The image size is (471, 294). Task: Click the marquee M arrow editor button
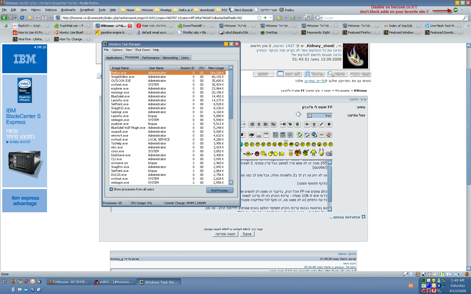click(x=283, y=124)
